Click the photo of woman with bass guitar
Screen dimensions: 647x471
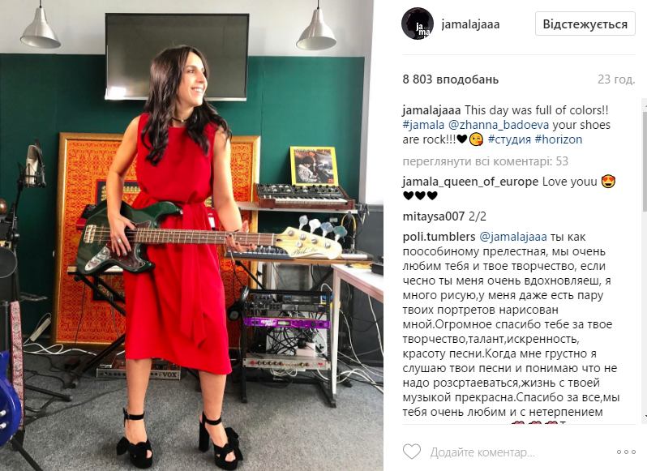coord(192,235)
